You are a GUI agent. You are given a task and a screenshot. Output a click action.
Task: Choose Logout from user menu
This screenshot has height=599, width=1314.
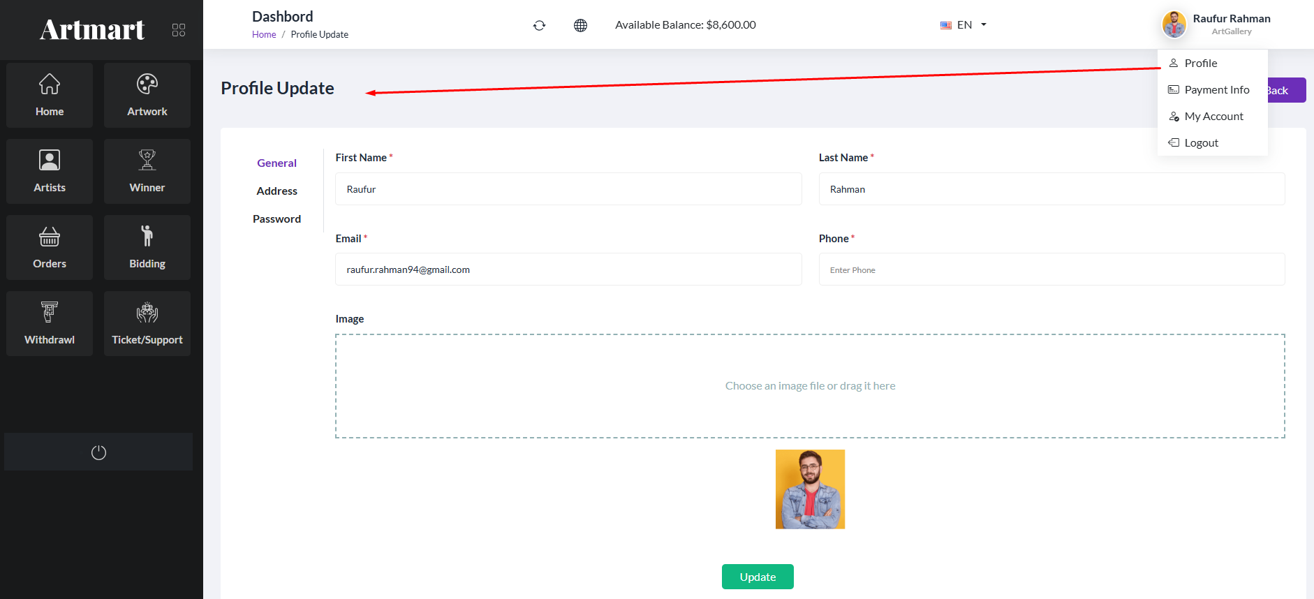click(1201, 142)
